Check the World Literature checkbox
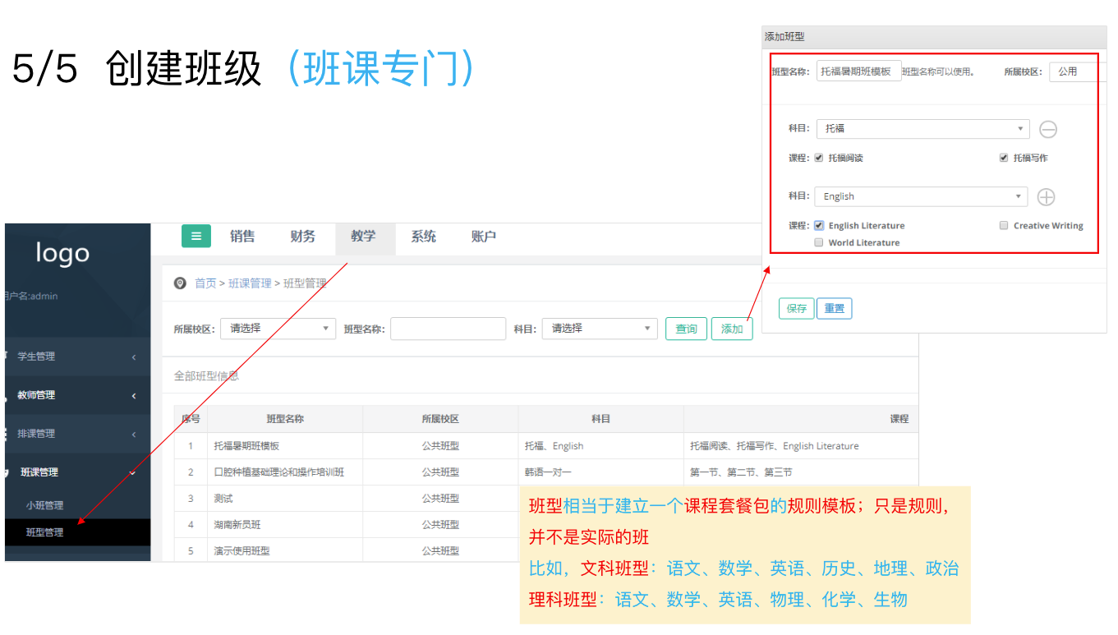Screen dimensions: 1118x635 819,242
